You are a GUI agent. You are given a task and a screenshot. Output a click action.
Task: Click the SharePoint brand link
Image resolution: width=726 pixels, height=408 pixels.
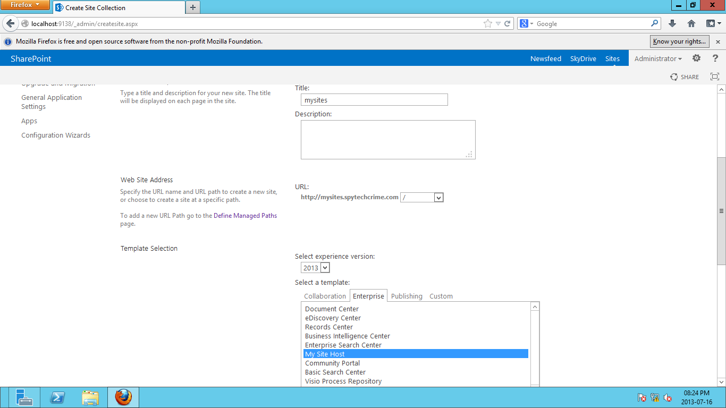click(31, 59)
